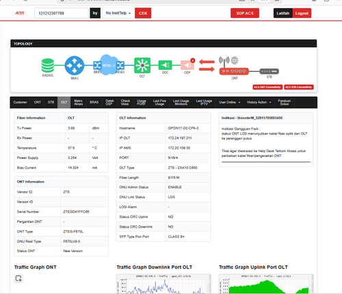The image size is (342, 294).
Task: Select the STB device icon
Action: tap(269, 71)
